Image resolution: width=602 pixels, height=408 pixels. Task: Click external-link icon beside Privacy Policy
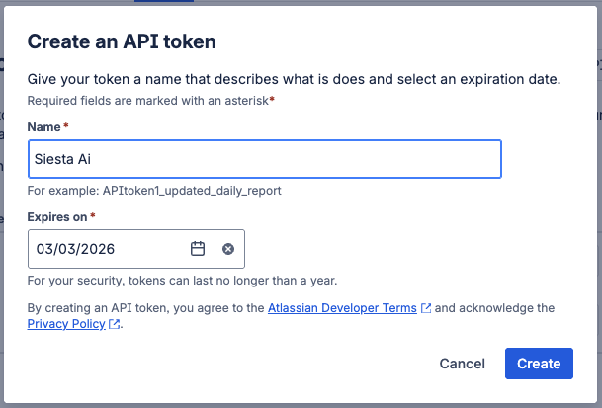pos(115,324)
